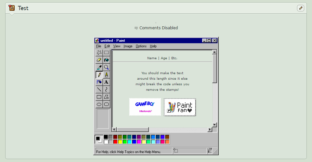Choose the Eraser tool
This screenshot has width=312, height=162.
99,60
